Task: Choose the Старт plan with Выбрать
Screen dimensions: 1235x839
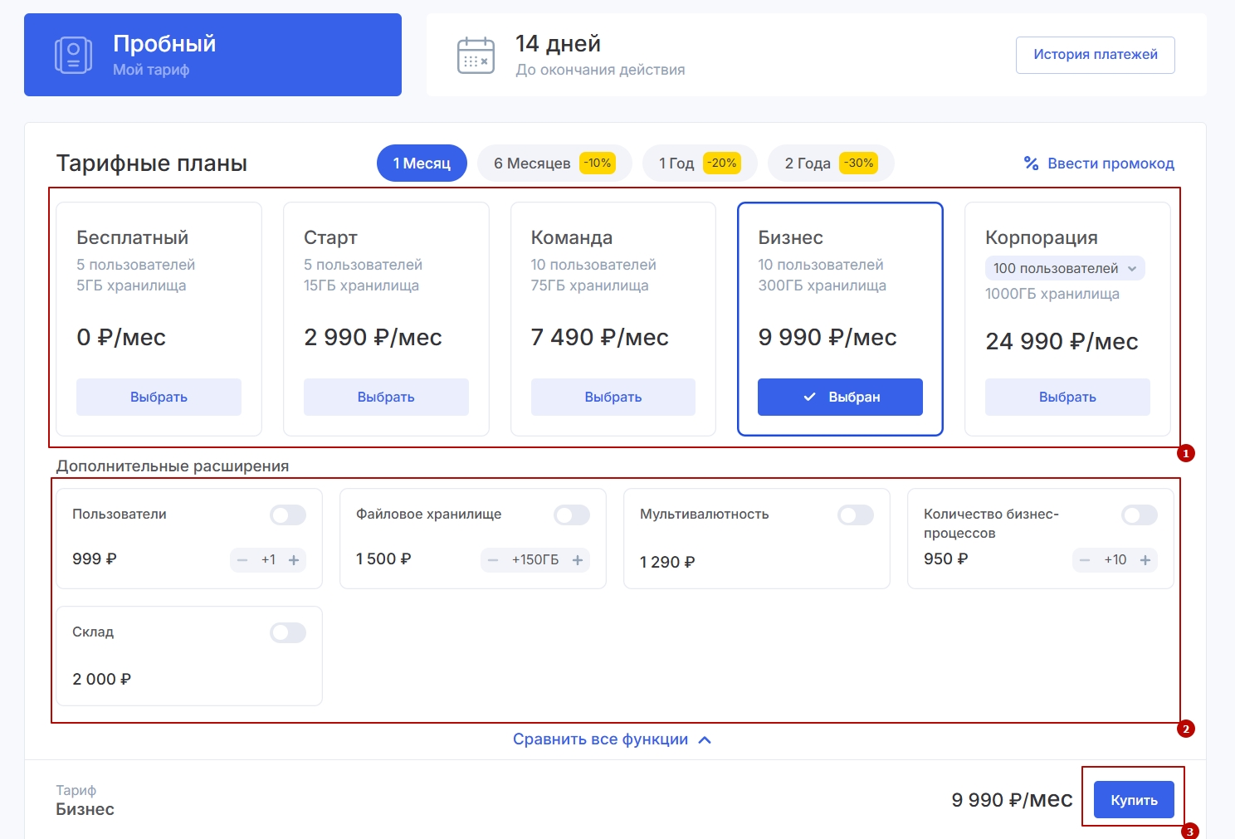Action: (386, 397)
